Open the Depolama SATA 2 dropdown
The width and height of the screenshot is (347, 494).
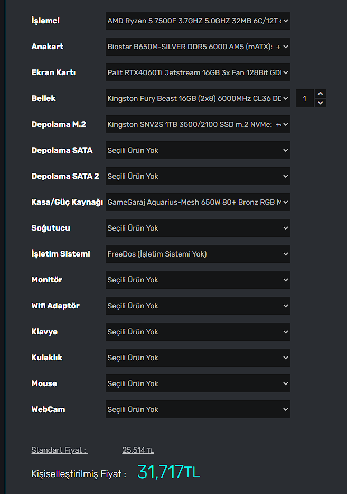(198, 176)
